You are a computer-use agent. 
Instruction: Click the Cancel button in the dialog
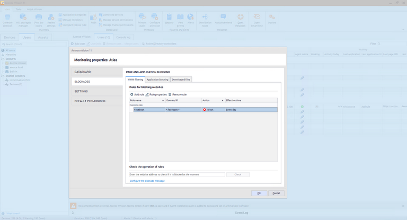coord(276,193)
